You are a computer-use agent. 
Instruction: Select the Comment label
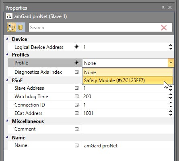25,129
